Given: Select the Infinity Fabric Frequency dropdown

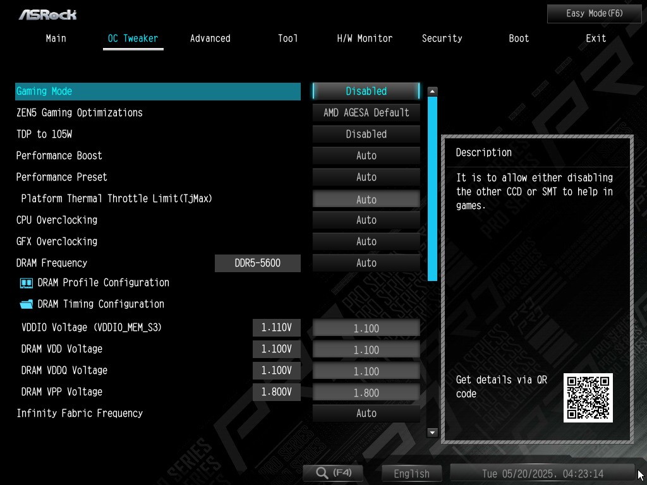Looking at the screenshot, I should (366, 413).
